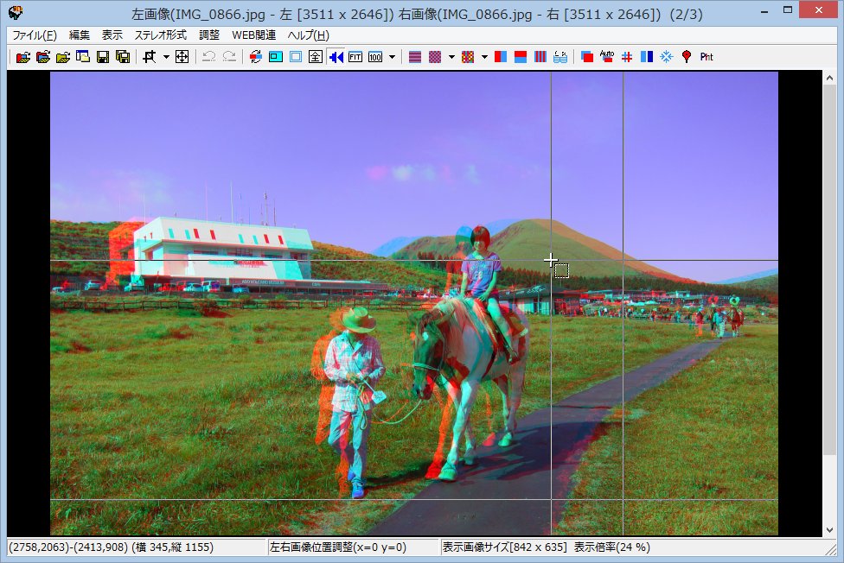Click the vertical scrollbar down arrow
844x563 pixels.
point(829,530)
